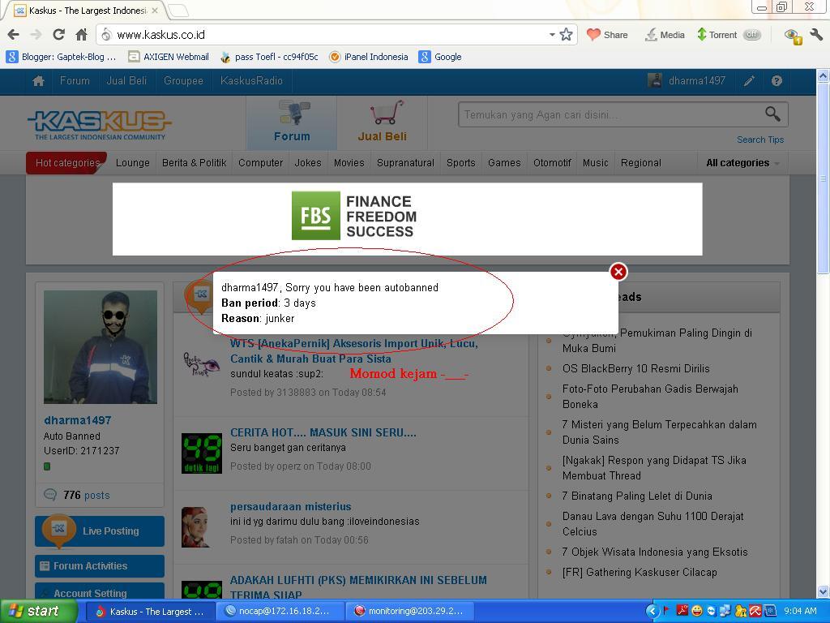830x623 pixels.
Task: Open the Regional category
Action: click(641, 162)
